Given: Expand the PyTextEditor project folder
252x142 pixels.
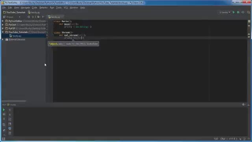Looking at the screenshot, I should pos(3,21).
